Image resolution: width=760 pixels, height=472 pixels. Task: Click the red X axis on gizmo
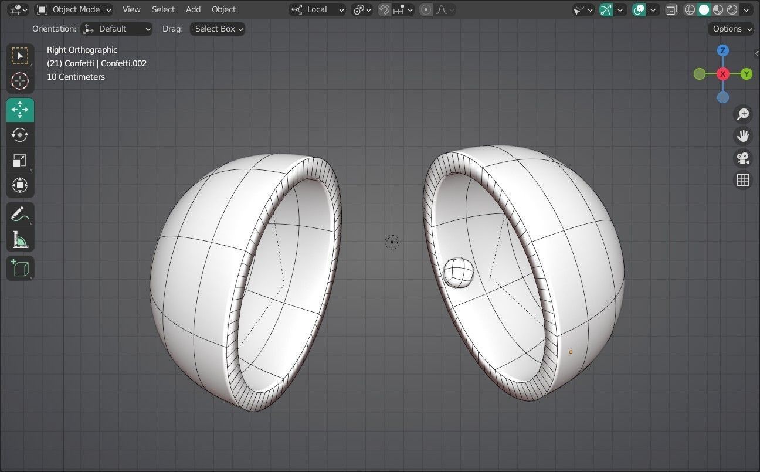point(723,74)
